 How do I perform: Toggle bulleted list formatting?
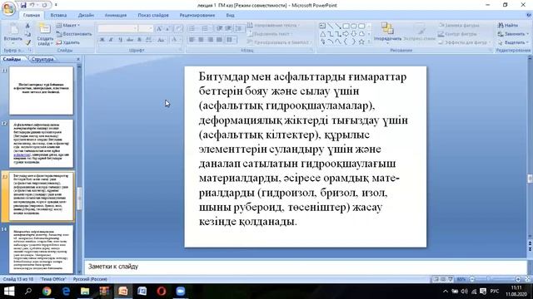[x=192, y=29]
